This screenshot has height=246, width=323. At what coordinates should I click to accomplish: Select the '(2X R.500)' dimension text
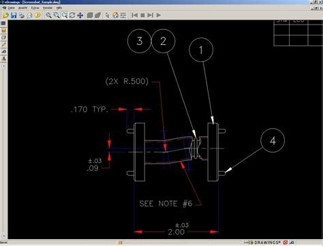point(127,81)
